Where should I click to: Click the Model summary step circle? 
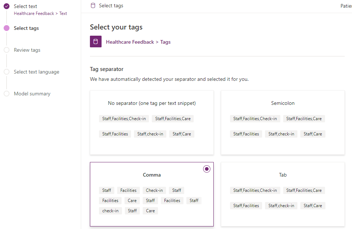[7, 94]
